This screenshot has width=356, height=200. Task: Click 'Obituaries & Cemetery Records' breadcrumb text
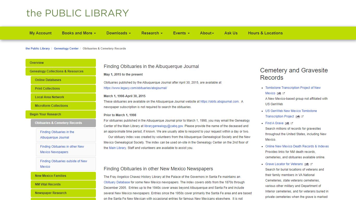[104, 48]
